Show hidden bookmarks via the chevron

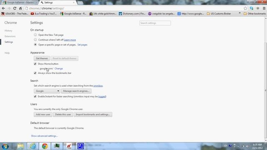pos(240,13)
